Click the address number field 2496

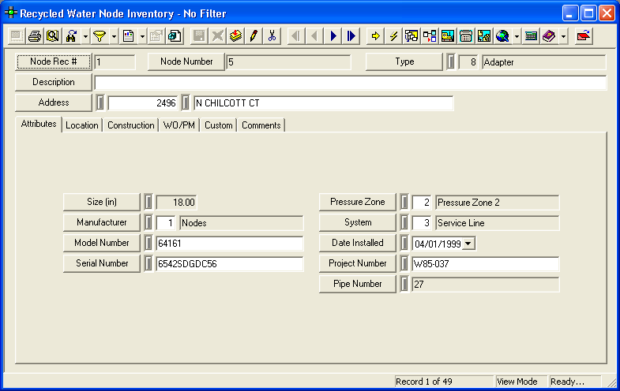(x=143, y=103)
